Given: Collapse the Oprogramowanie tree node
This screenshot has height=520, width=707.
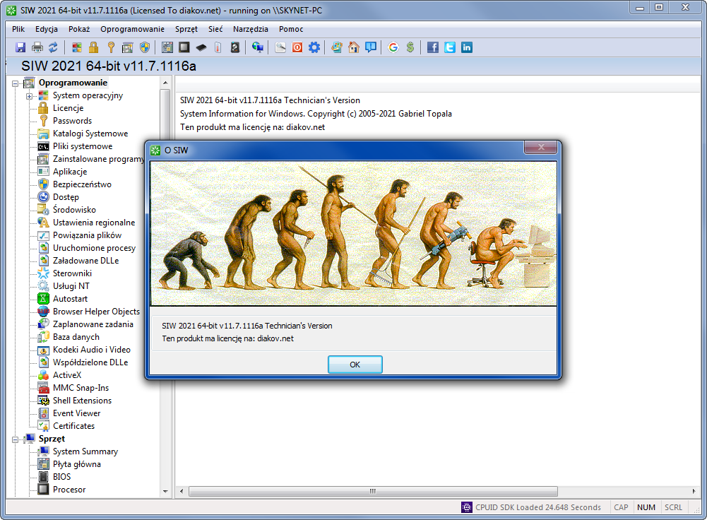Looking at the screenshot, I should [x=16, y=83].
